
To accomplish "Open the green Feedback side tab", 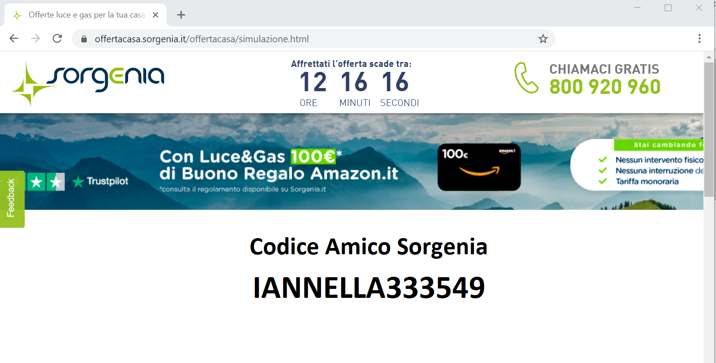I will point(12,199).
